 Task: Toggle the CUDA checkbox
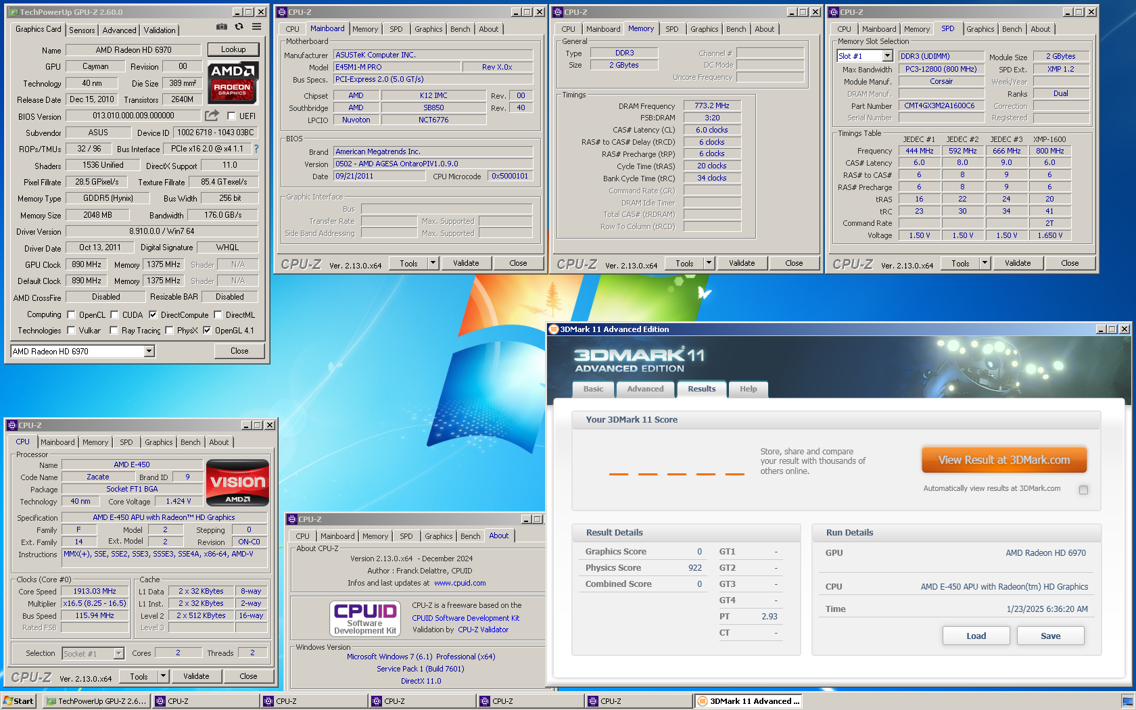click(x=114, y=314)
